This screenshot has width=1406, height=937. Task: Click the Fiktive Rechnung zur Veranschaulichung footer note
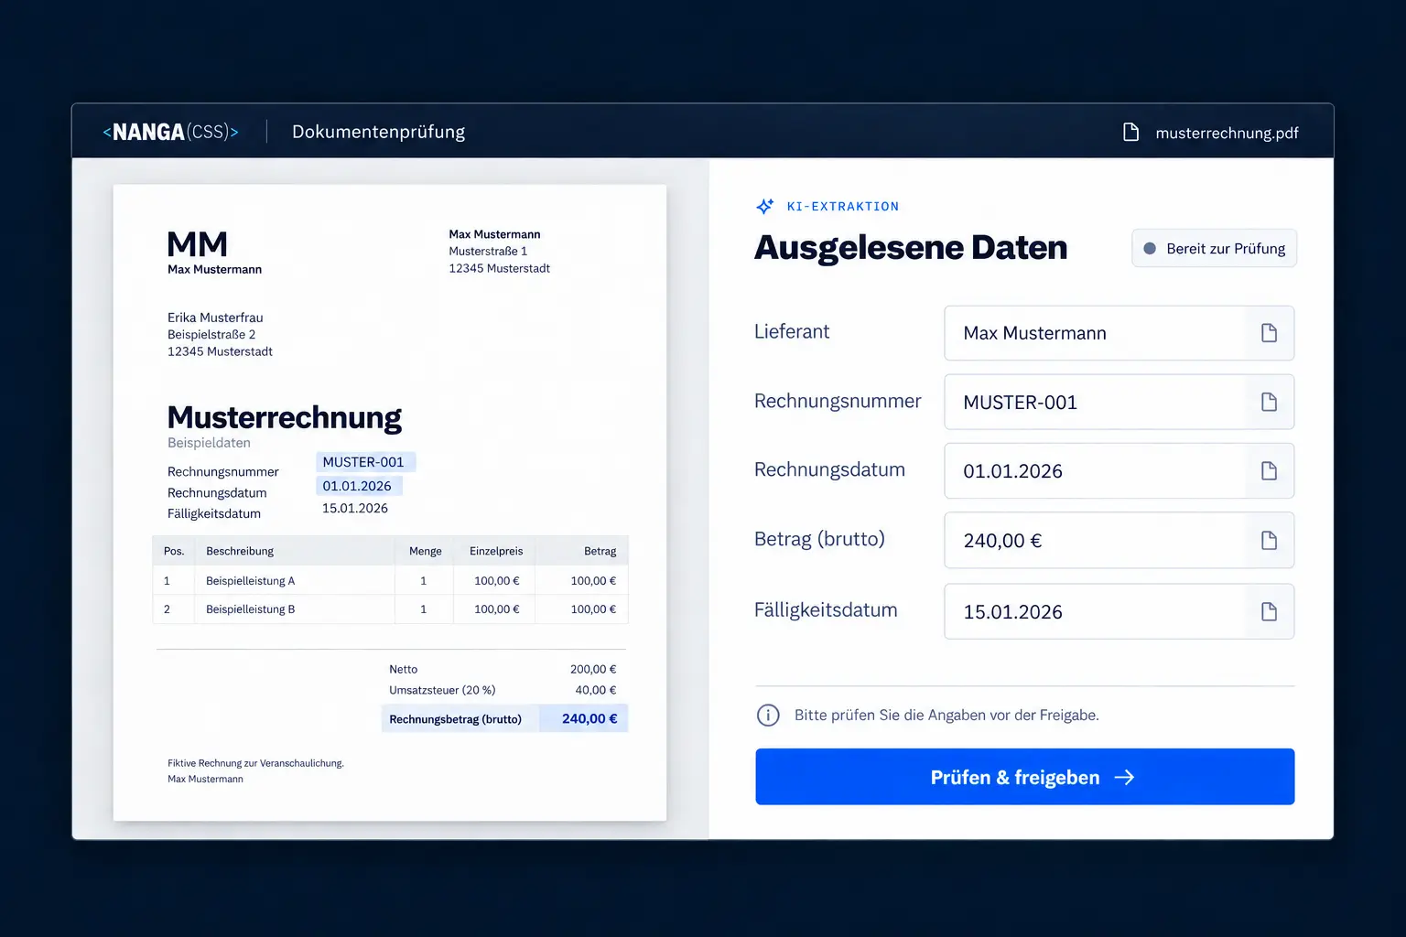point(255,763)
